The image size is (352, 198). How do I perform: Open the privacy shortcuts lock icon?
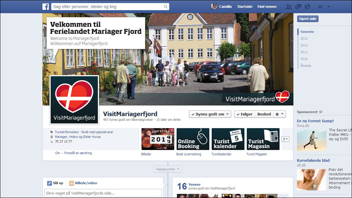(x=321, y=7)
